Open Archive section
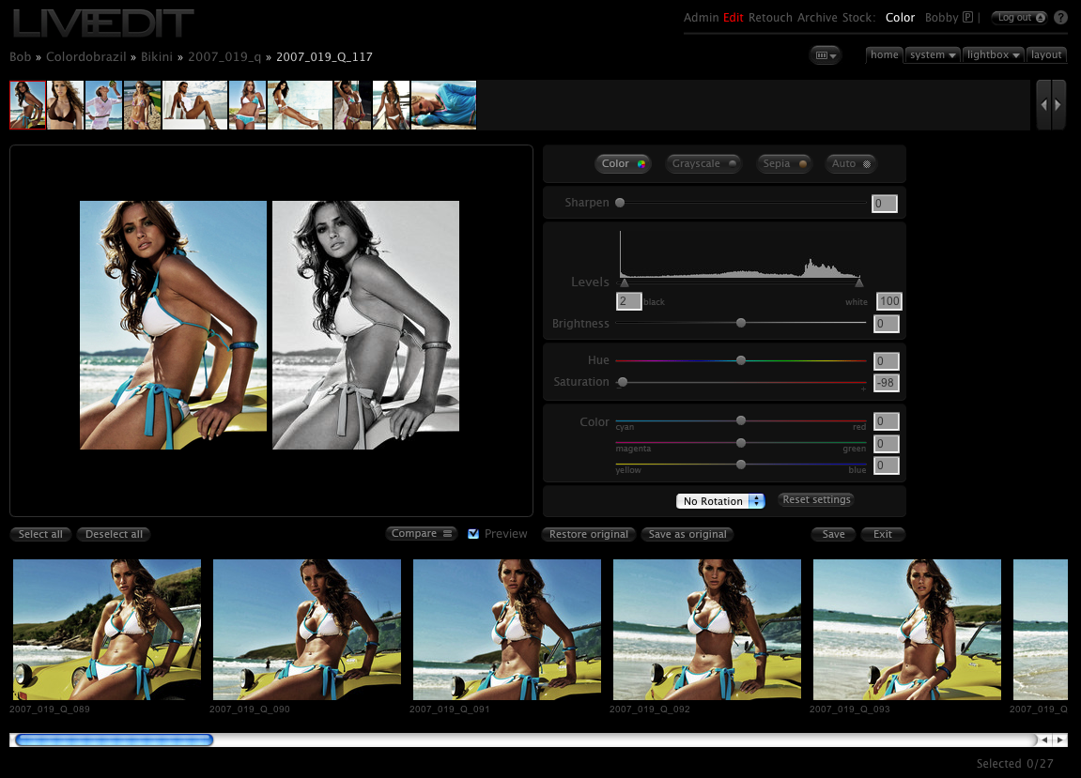The width and height of the screenshot is (1081, 778). (x=817, y=18)
